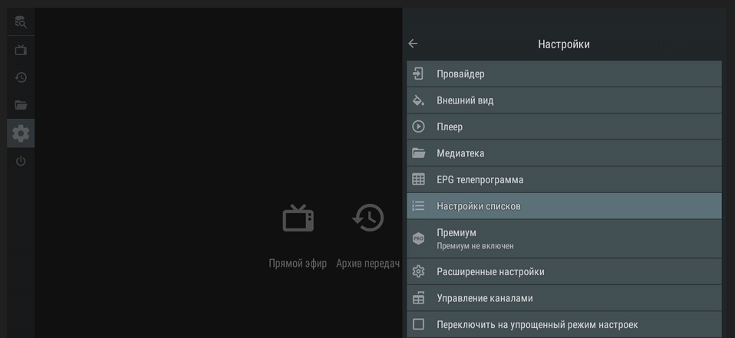Open archive history icon in sidebar
The width and height of the screenshot is (735, 338).
21,77
